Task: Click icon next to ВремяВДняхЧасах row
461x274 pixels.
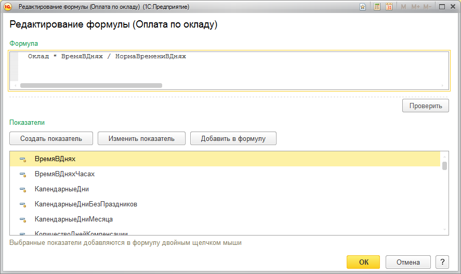Action: [x=23, y=174]
